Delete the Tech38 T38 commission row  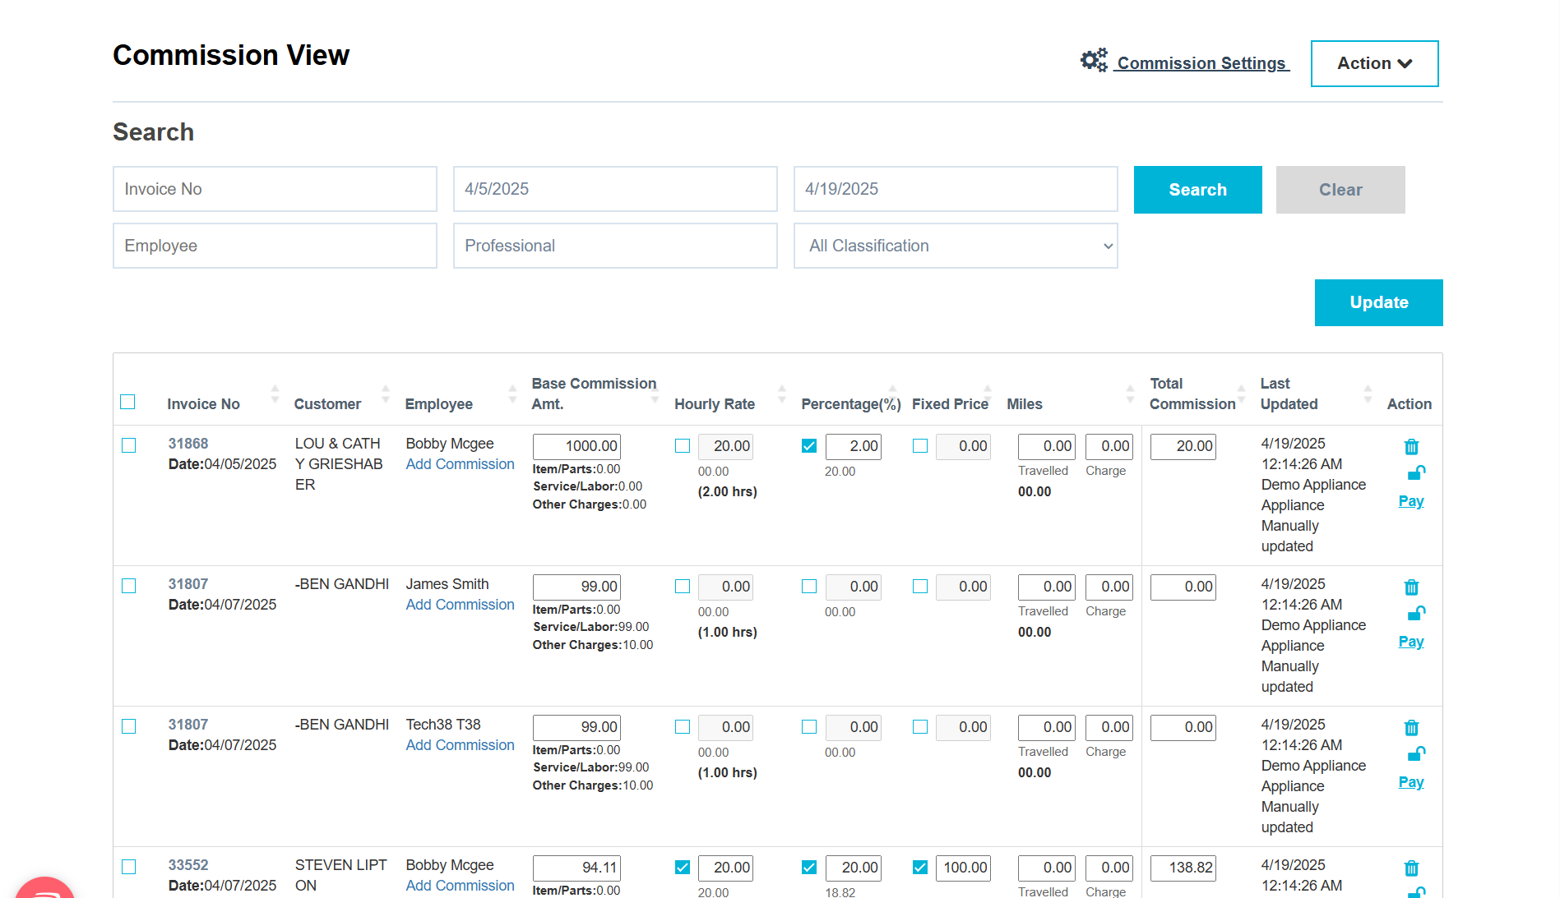pyautogui.click(x=1411, y=728)
